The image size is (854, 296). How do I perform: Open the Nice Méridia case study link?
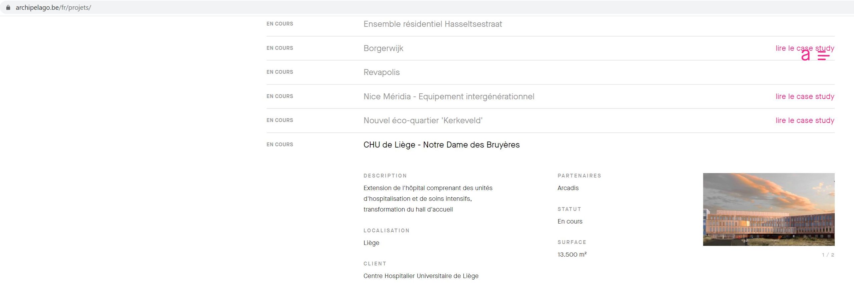point(804,97)
